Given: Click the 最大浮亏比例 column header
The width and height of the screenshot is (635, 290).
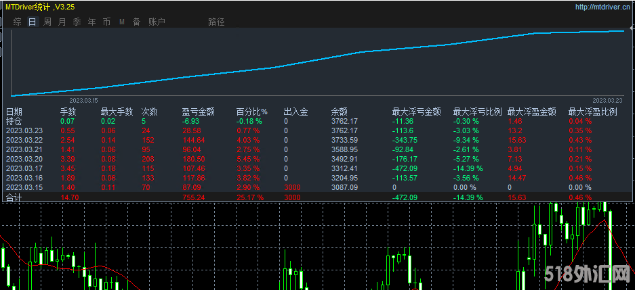Looking at the screenshot, I should point(477,112).
